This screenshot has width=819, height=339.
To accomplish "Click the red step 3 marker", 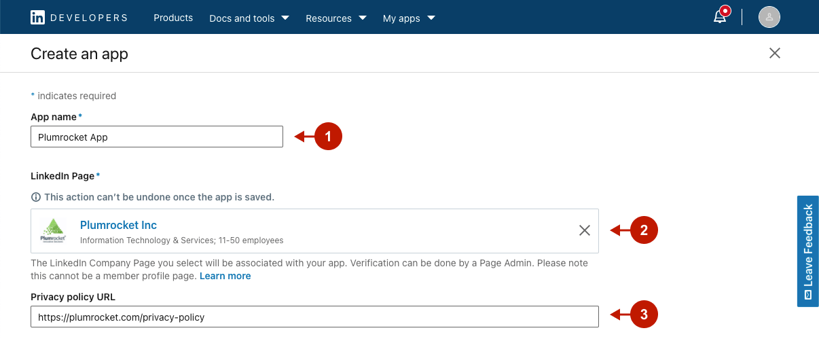I will pyautogui.click(x=644, y=315).
